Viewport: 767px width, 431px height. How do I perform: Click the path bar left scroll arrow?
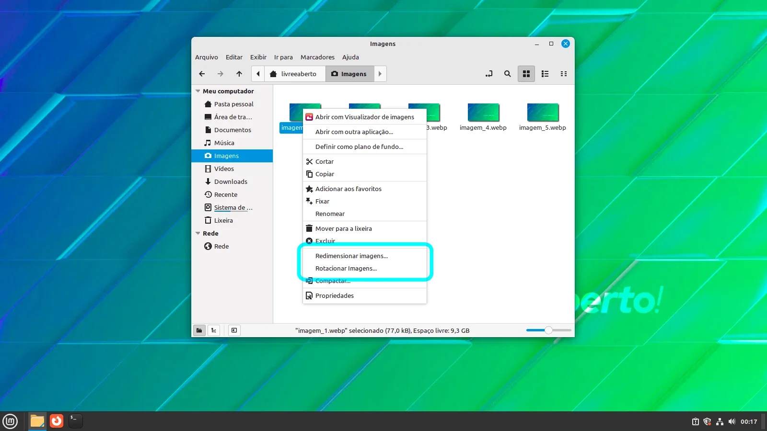(x=258, y=74)
